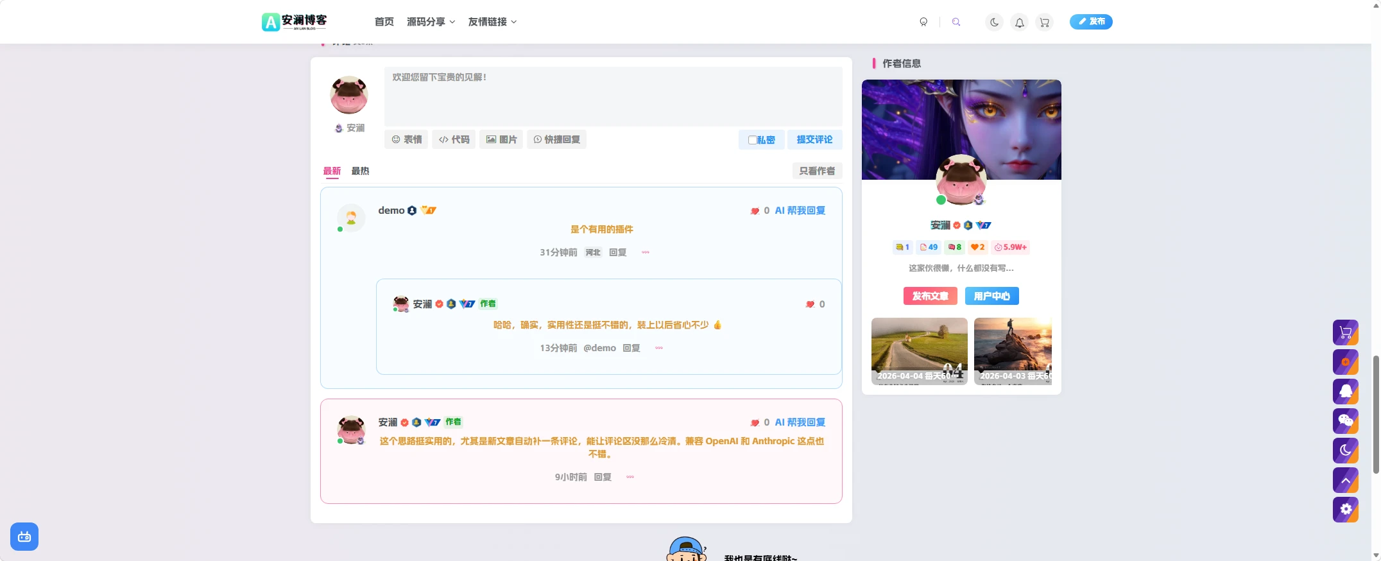Click floating orange circle icon button
This screenshot has width=1381, height=561.
point(1346,362)
